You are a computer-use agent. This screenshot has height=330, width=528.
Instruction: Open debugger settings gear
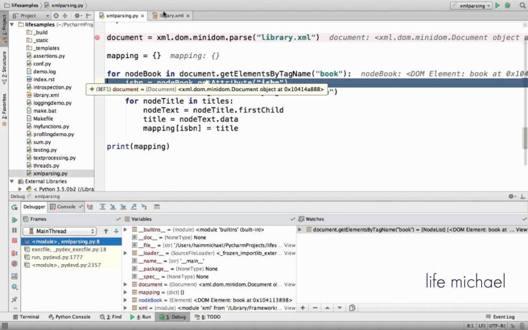(x=14, y=287)
